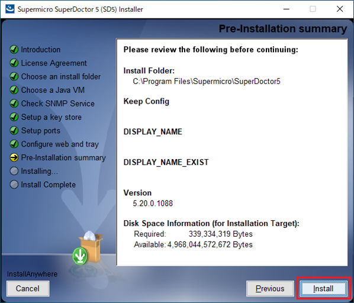
Task: Close the installer window
Action: (x=340, y=9)
